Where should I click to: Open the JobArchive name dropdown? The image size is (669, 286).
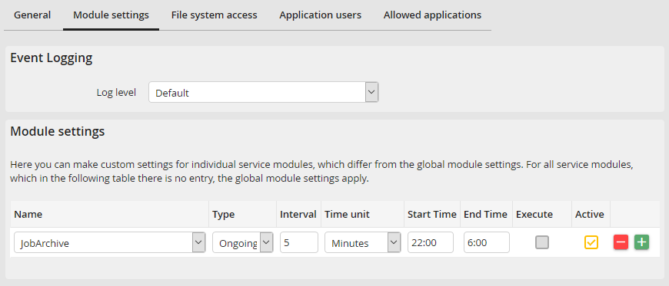coord(110,242)
